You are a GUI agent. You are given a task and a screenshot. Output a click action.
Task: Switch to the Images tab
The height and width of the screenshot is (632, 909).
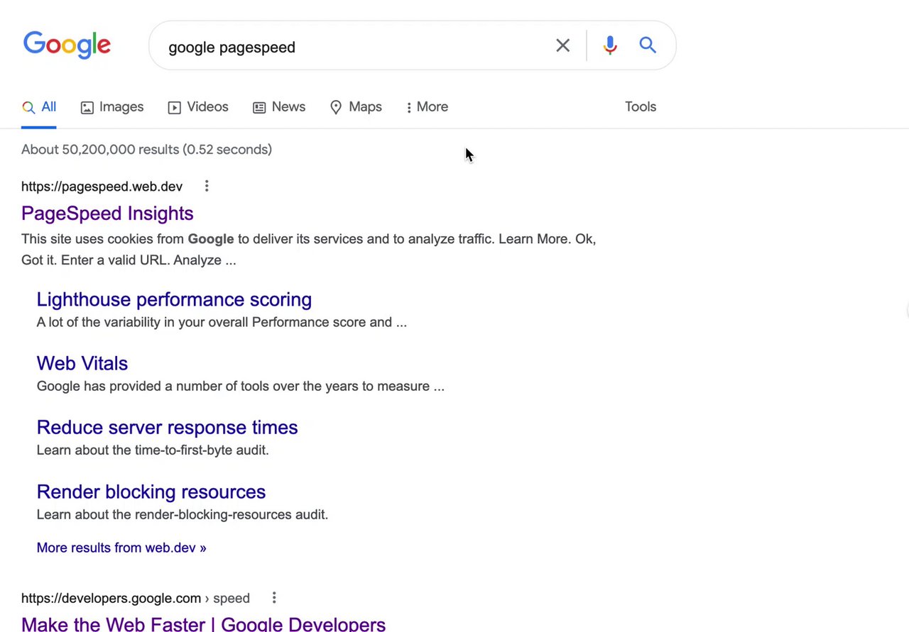(x=112, y=107)
